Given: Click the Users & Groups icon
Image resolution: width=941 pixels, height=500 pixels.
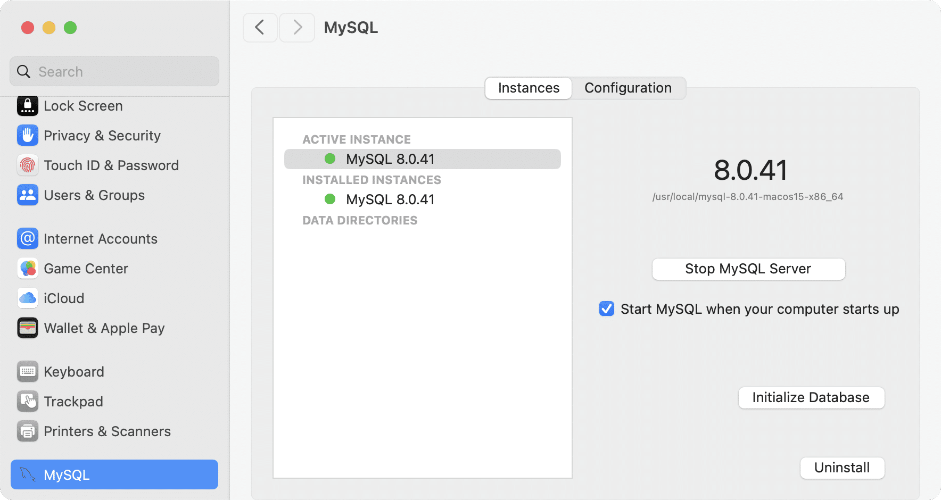Looking at the screenshot, I should pyautogui.click(x=27, y=195).
